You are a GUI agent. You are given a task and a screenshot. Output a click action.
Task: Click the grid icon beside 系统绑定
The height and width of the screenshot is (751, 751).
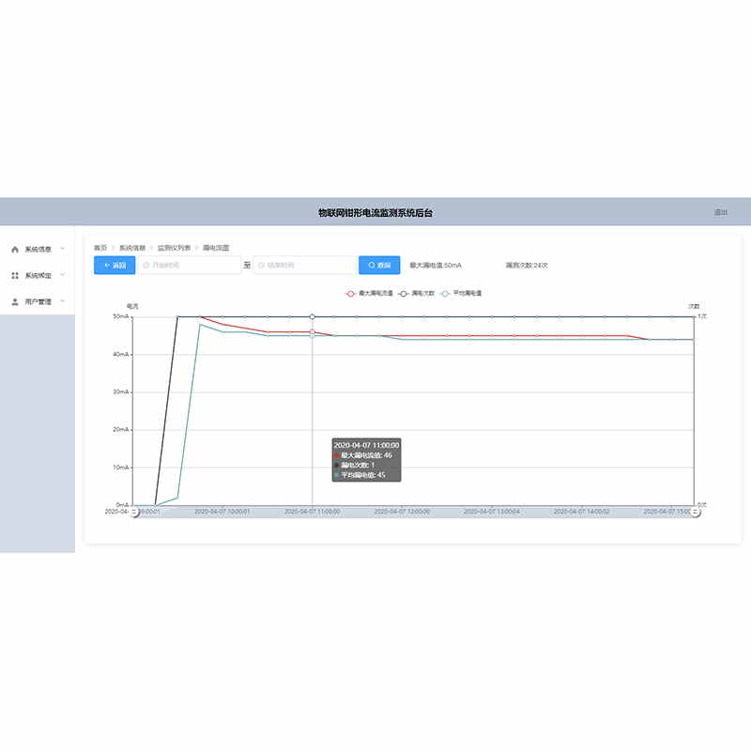[x=15, y=276]
